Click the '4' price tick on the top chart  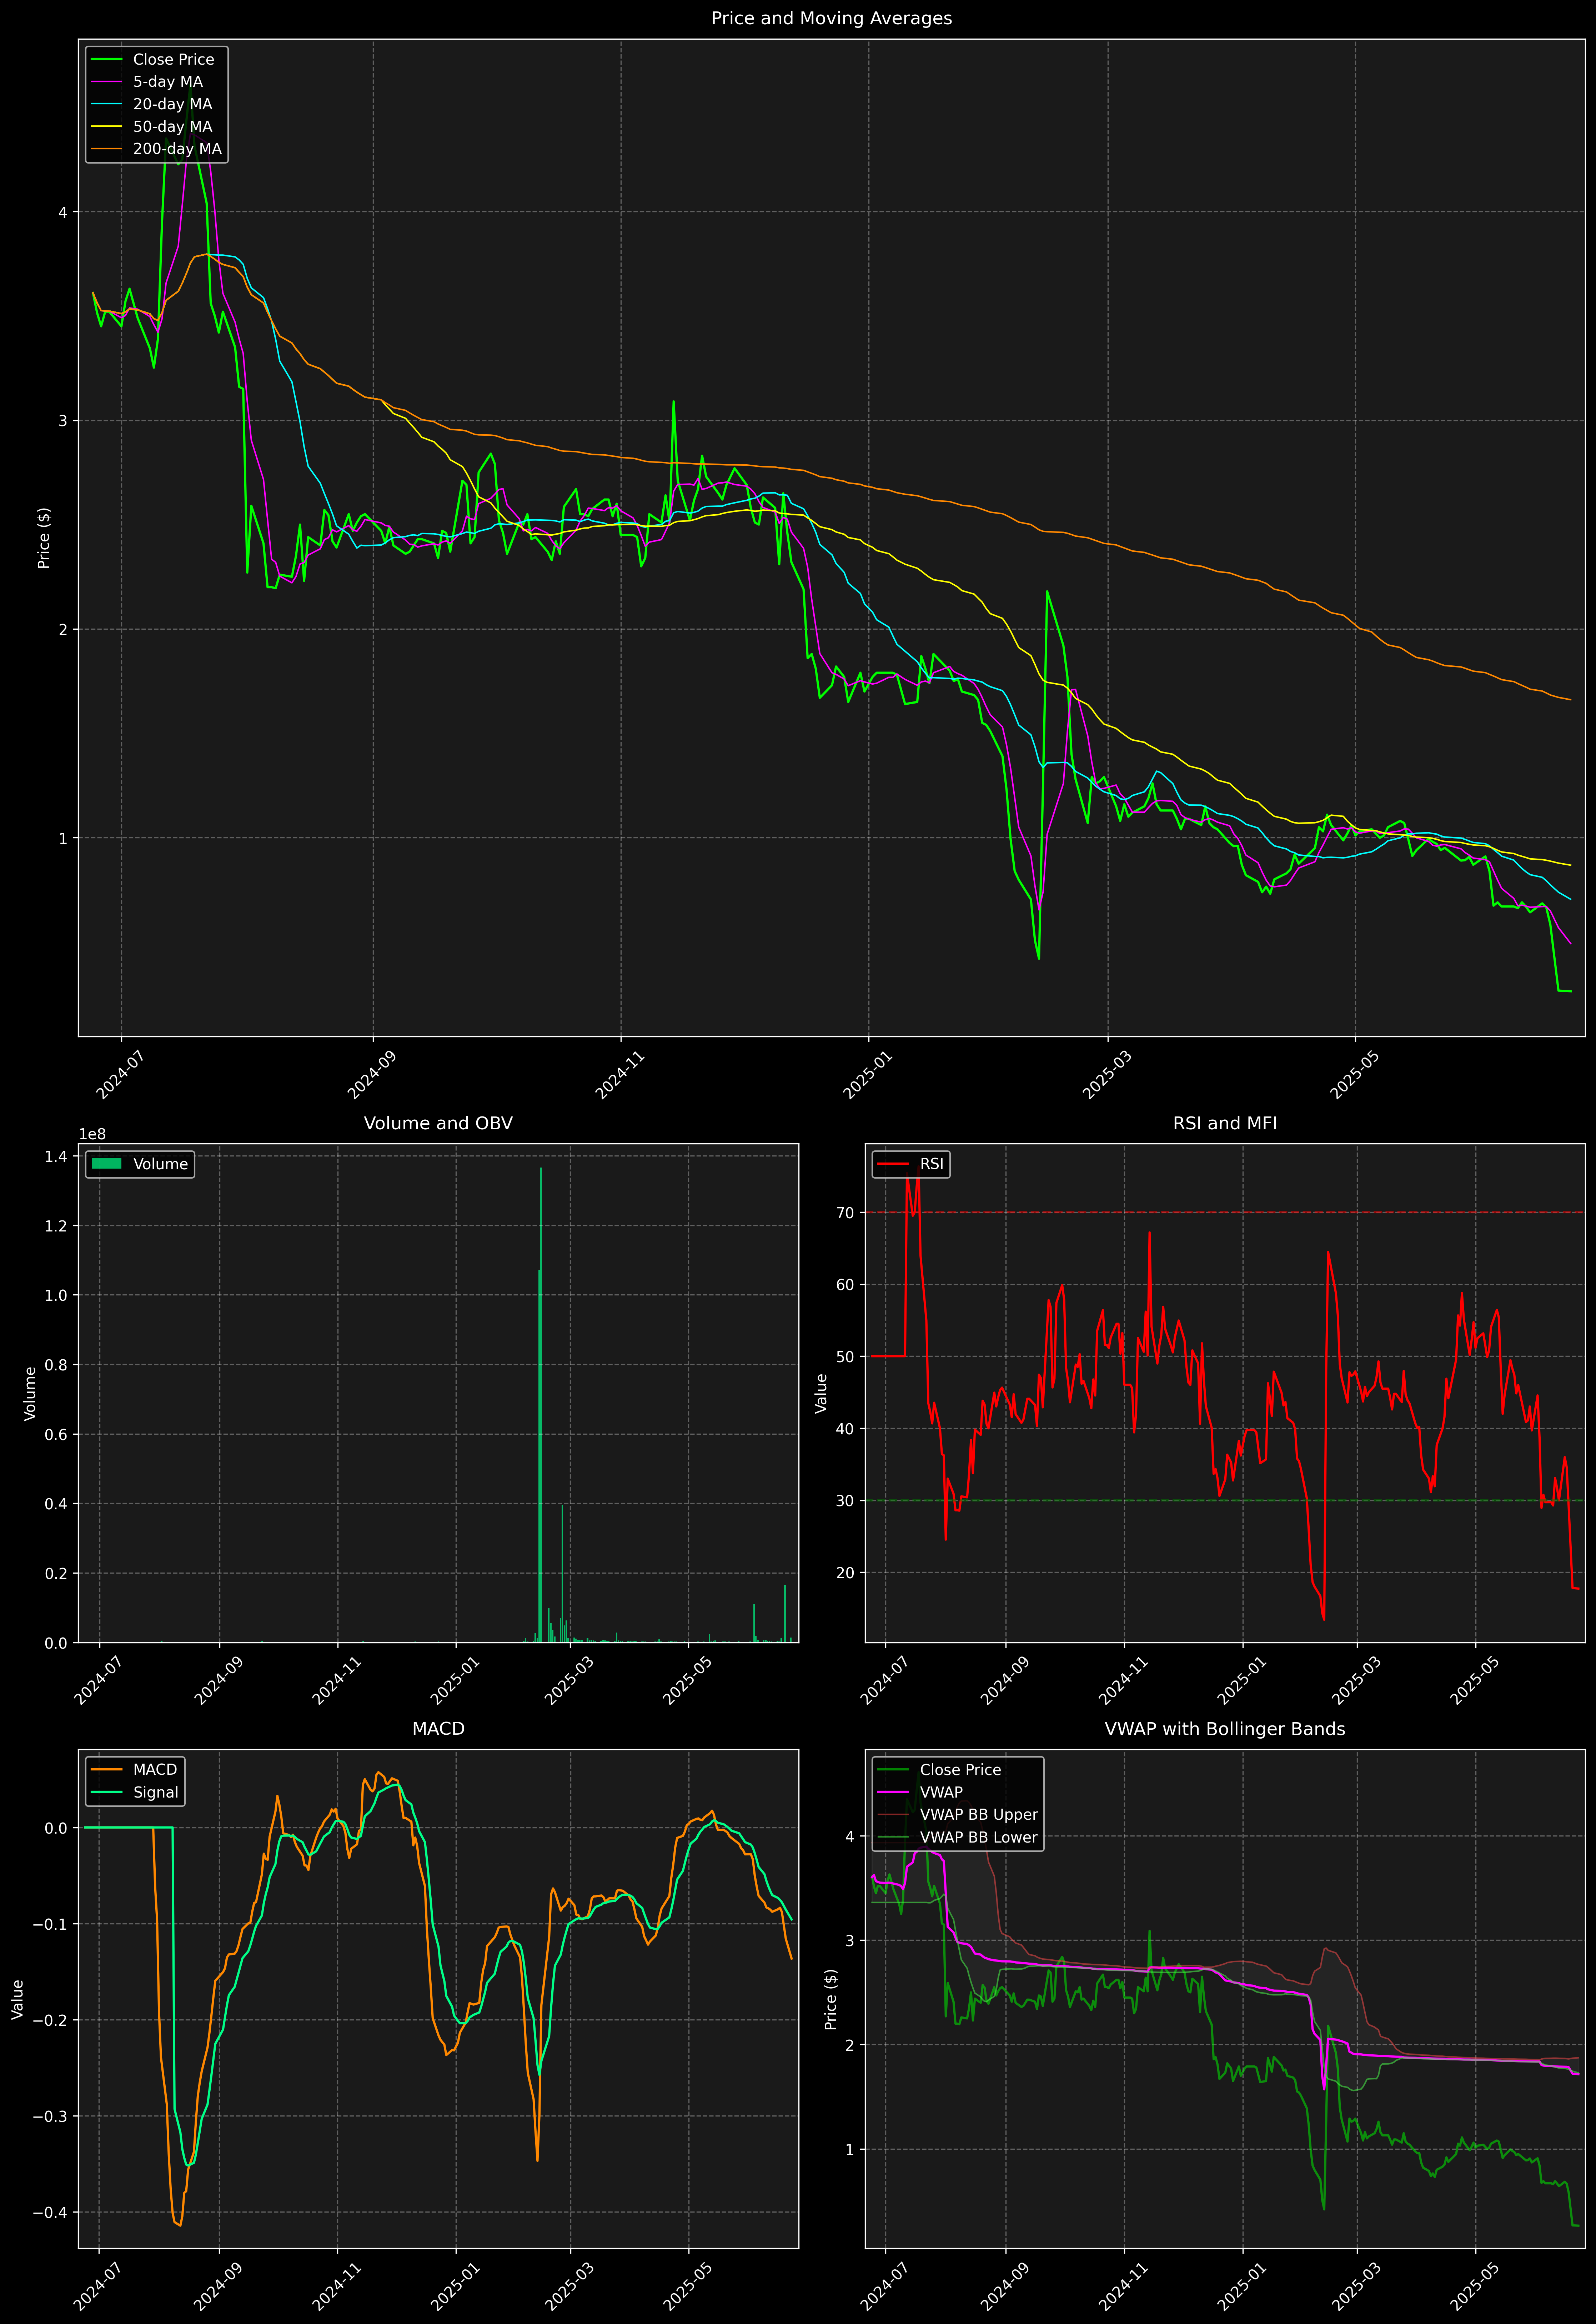tap(62, 212)
